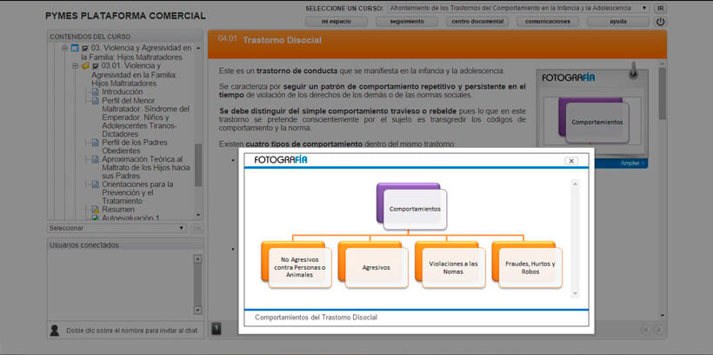Click the Comportamientos diagram box in popup
This screenshot has width=713, height=355.
tap(415, 209)
